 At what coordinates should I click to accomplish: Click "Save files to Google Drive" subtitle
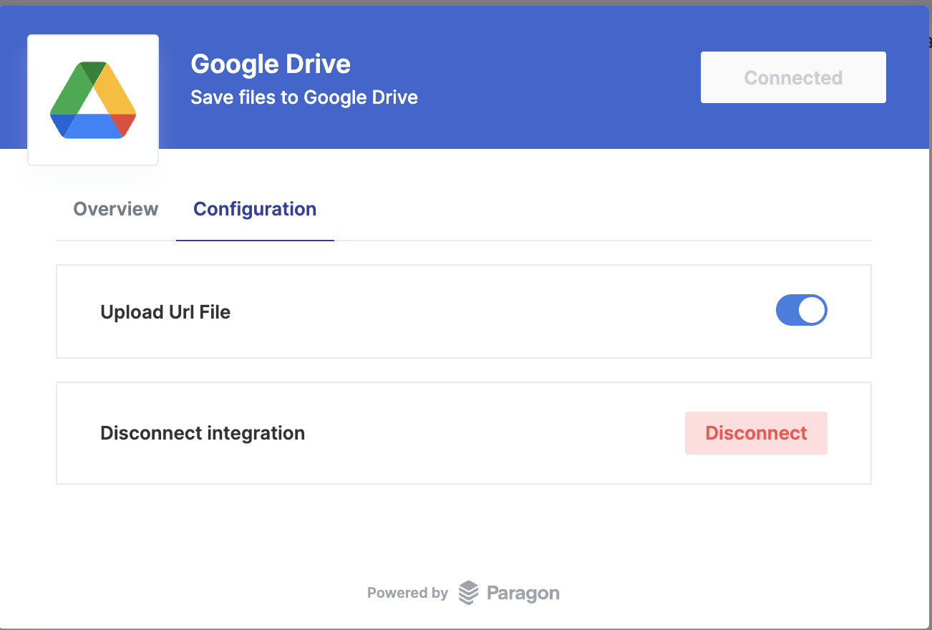point(304,97)
